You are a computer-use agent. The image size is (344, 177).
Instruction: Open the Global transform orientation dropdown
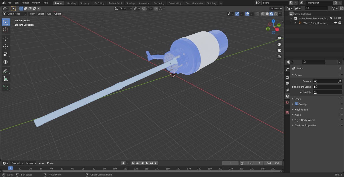(123, 9)
